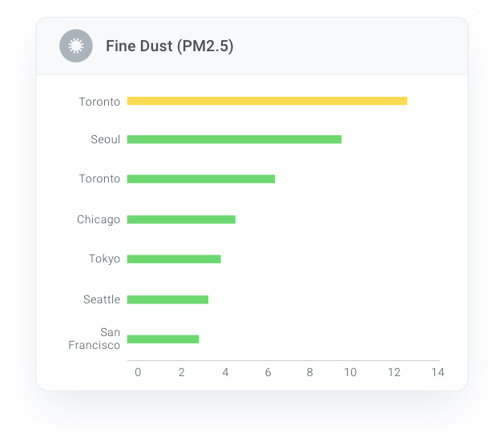Click axis tick value 14
Image resolution: width=504 pixels, height=445 pixels.
[437, 372]
